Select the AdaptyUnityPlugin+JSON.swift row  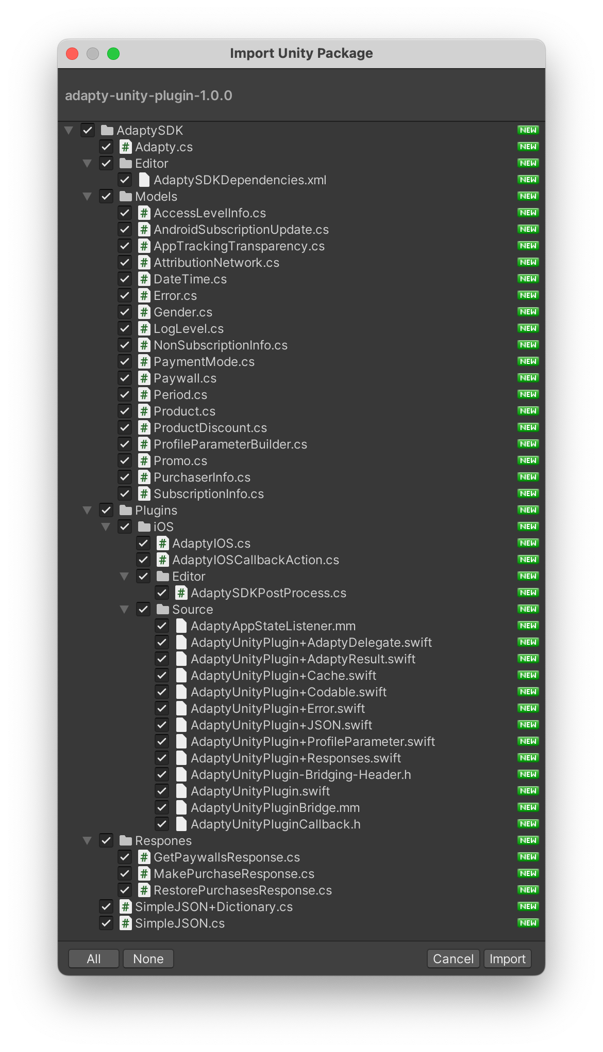(301, 725)
